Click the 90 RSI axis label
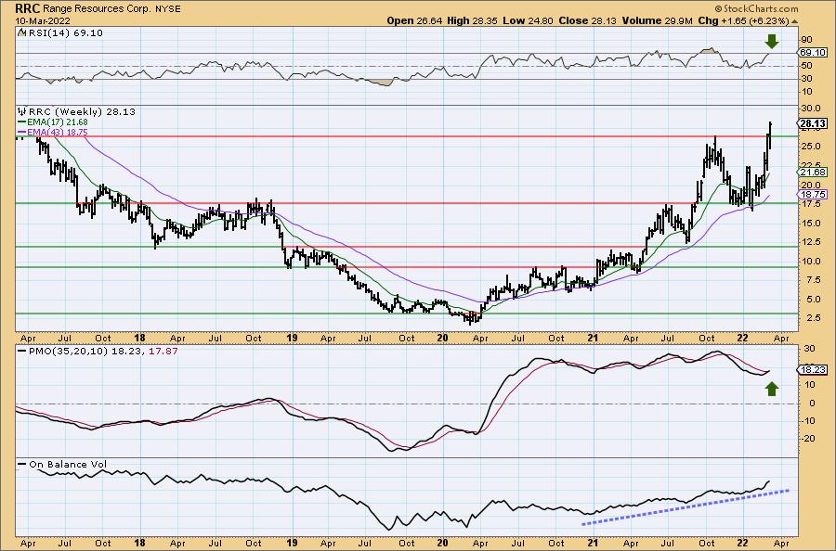 (x=806, y=39)
